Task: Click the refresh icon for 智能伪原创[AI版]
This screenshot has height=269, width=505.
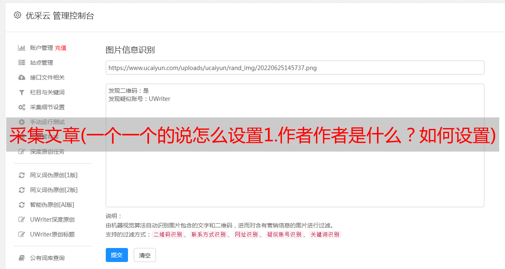Action: tap(22, 205)
